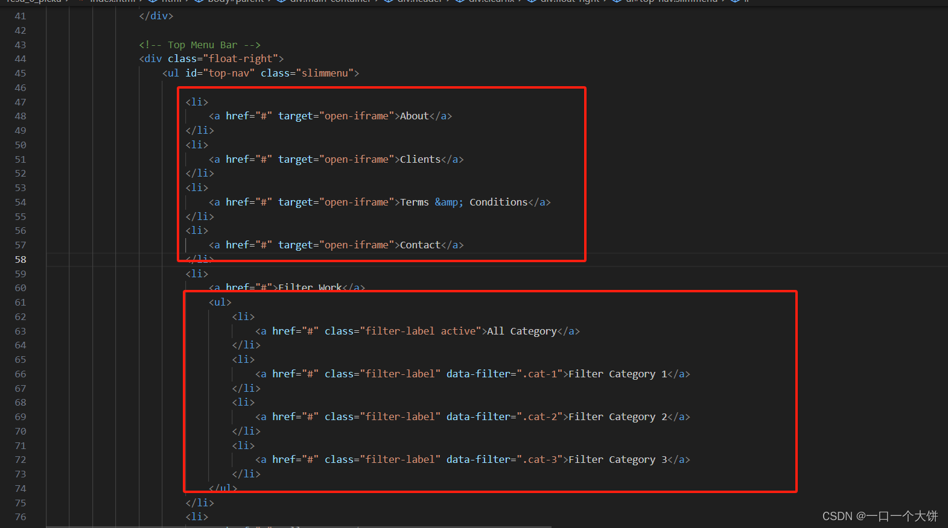Viewport: 948px width, 528px height.
Task: Click the <li> tag on line 50
Action: click(197, 145)
